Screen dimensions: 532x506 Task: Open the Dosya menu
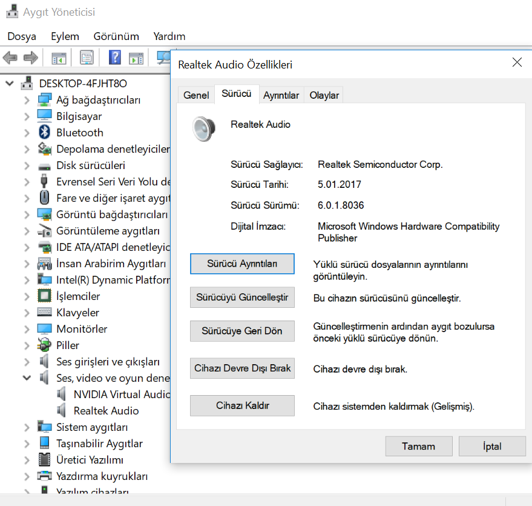click(x=22, y=36)
